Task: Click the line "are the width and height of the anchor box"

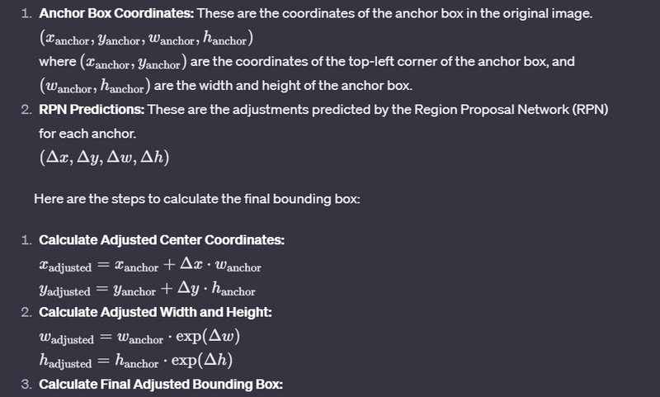Action: click(x=281, y=86)
